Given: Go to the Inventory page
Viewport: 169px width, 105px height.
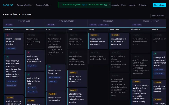Looking at the screenshot, I should pyautogui.click(x=133, y=5).
